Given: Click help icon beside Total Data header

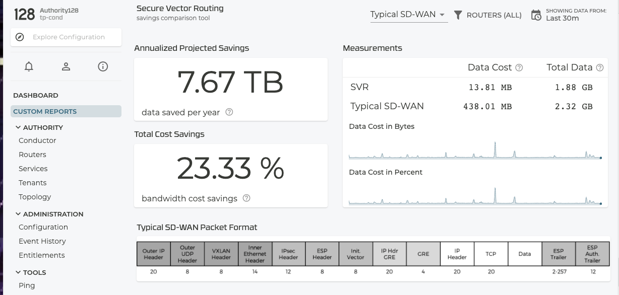Looking at the screenshot, I should click(600, 67).
